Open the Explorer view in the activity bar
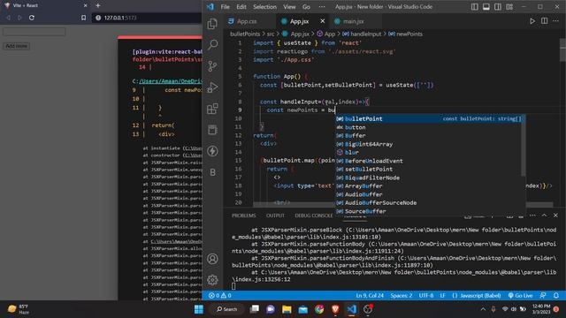566x318 pixels. point(212,24)
